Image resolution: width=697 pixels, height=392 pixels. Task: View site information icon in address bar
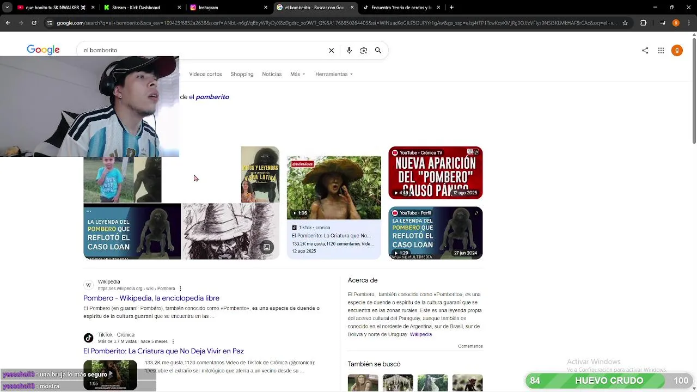[x=50, y=23]
